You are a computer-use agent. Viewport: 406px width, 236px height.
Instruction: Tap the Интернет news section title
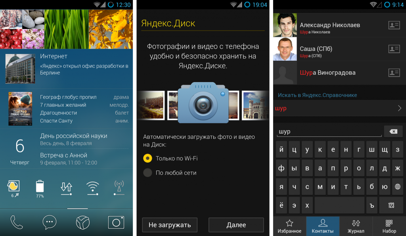(x=54, y=56)
